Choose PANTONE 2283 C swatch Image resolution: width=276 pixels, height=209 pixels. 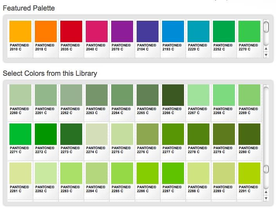click(x=71, y=173)
